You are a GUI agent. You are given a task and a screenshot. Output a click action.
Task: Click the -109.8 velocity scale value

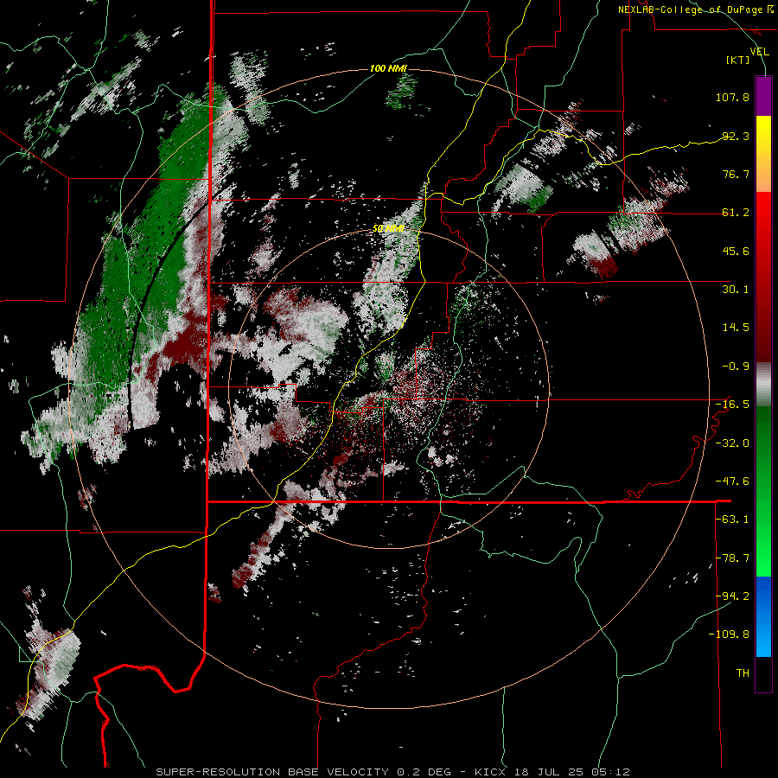(729, 635)
